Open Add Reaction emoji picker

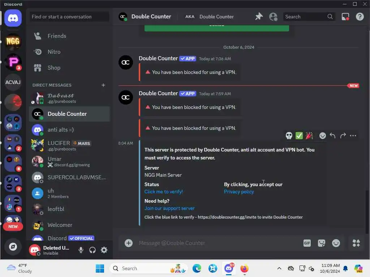pyautogui.click(x=322, y=136)
